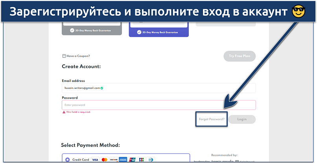Screen dimensions: 317x163
Task: Click the Diners Club card icon
Action: [151, 159]
